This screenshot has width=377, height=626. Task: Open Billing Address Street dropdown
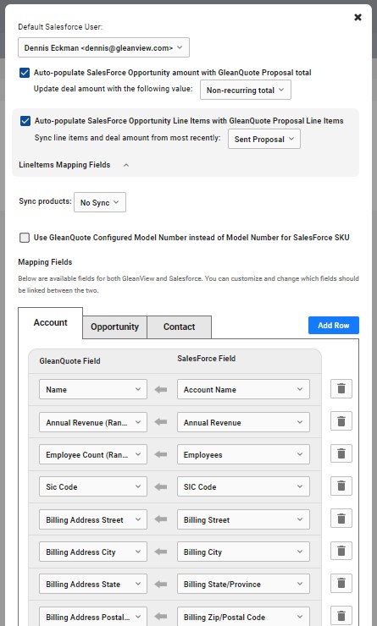click(x=93, y=519)
